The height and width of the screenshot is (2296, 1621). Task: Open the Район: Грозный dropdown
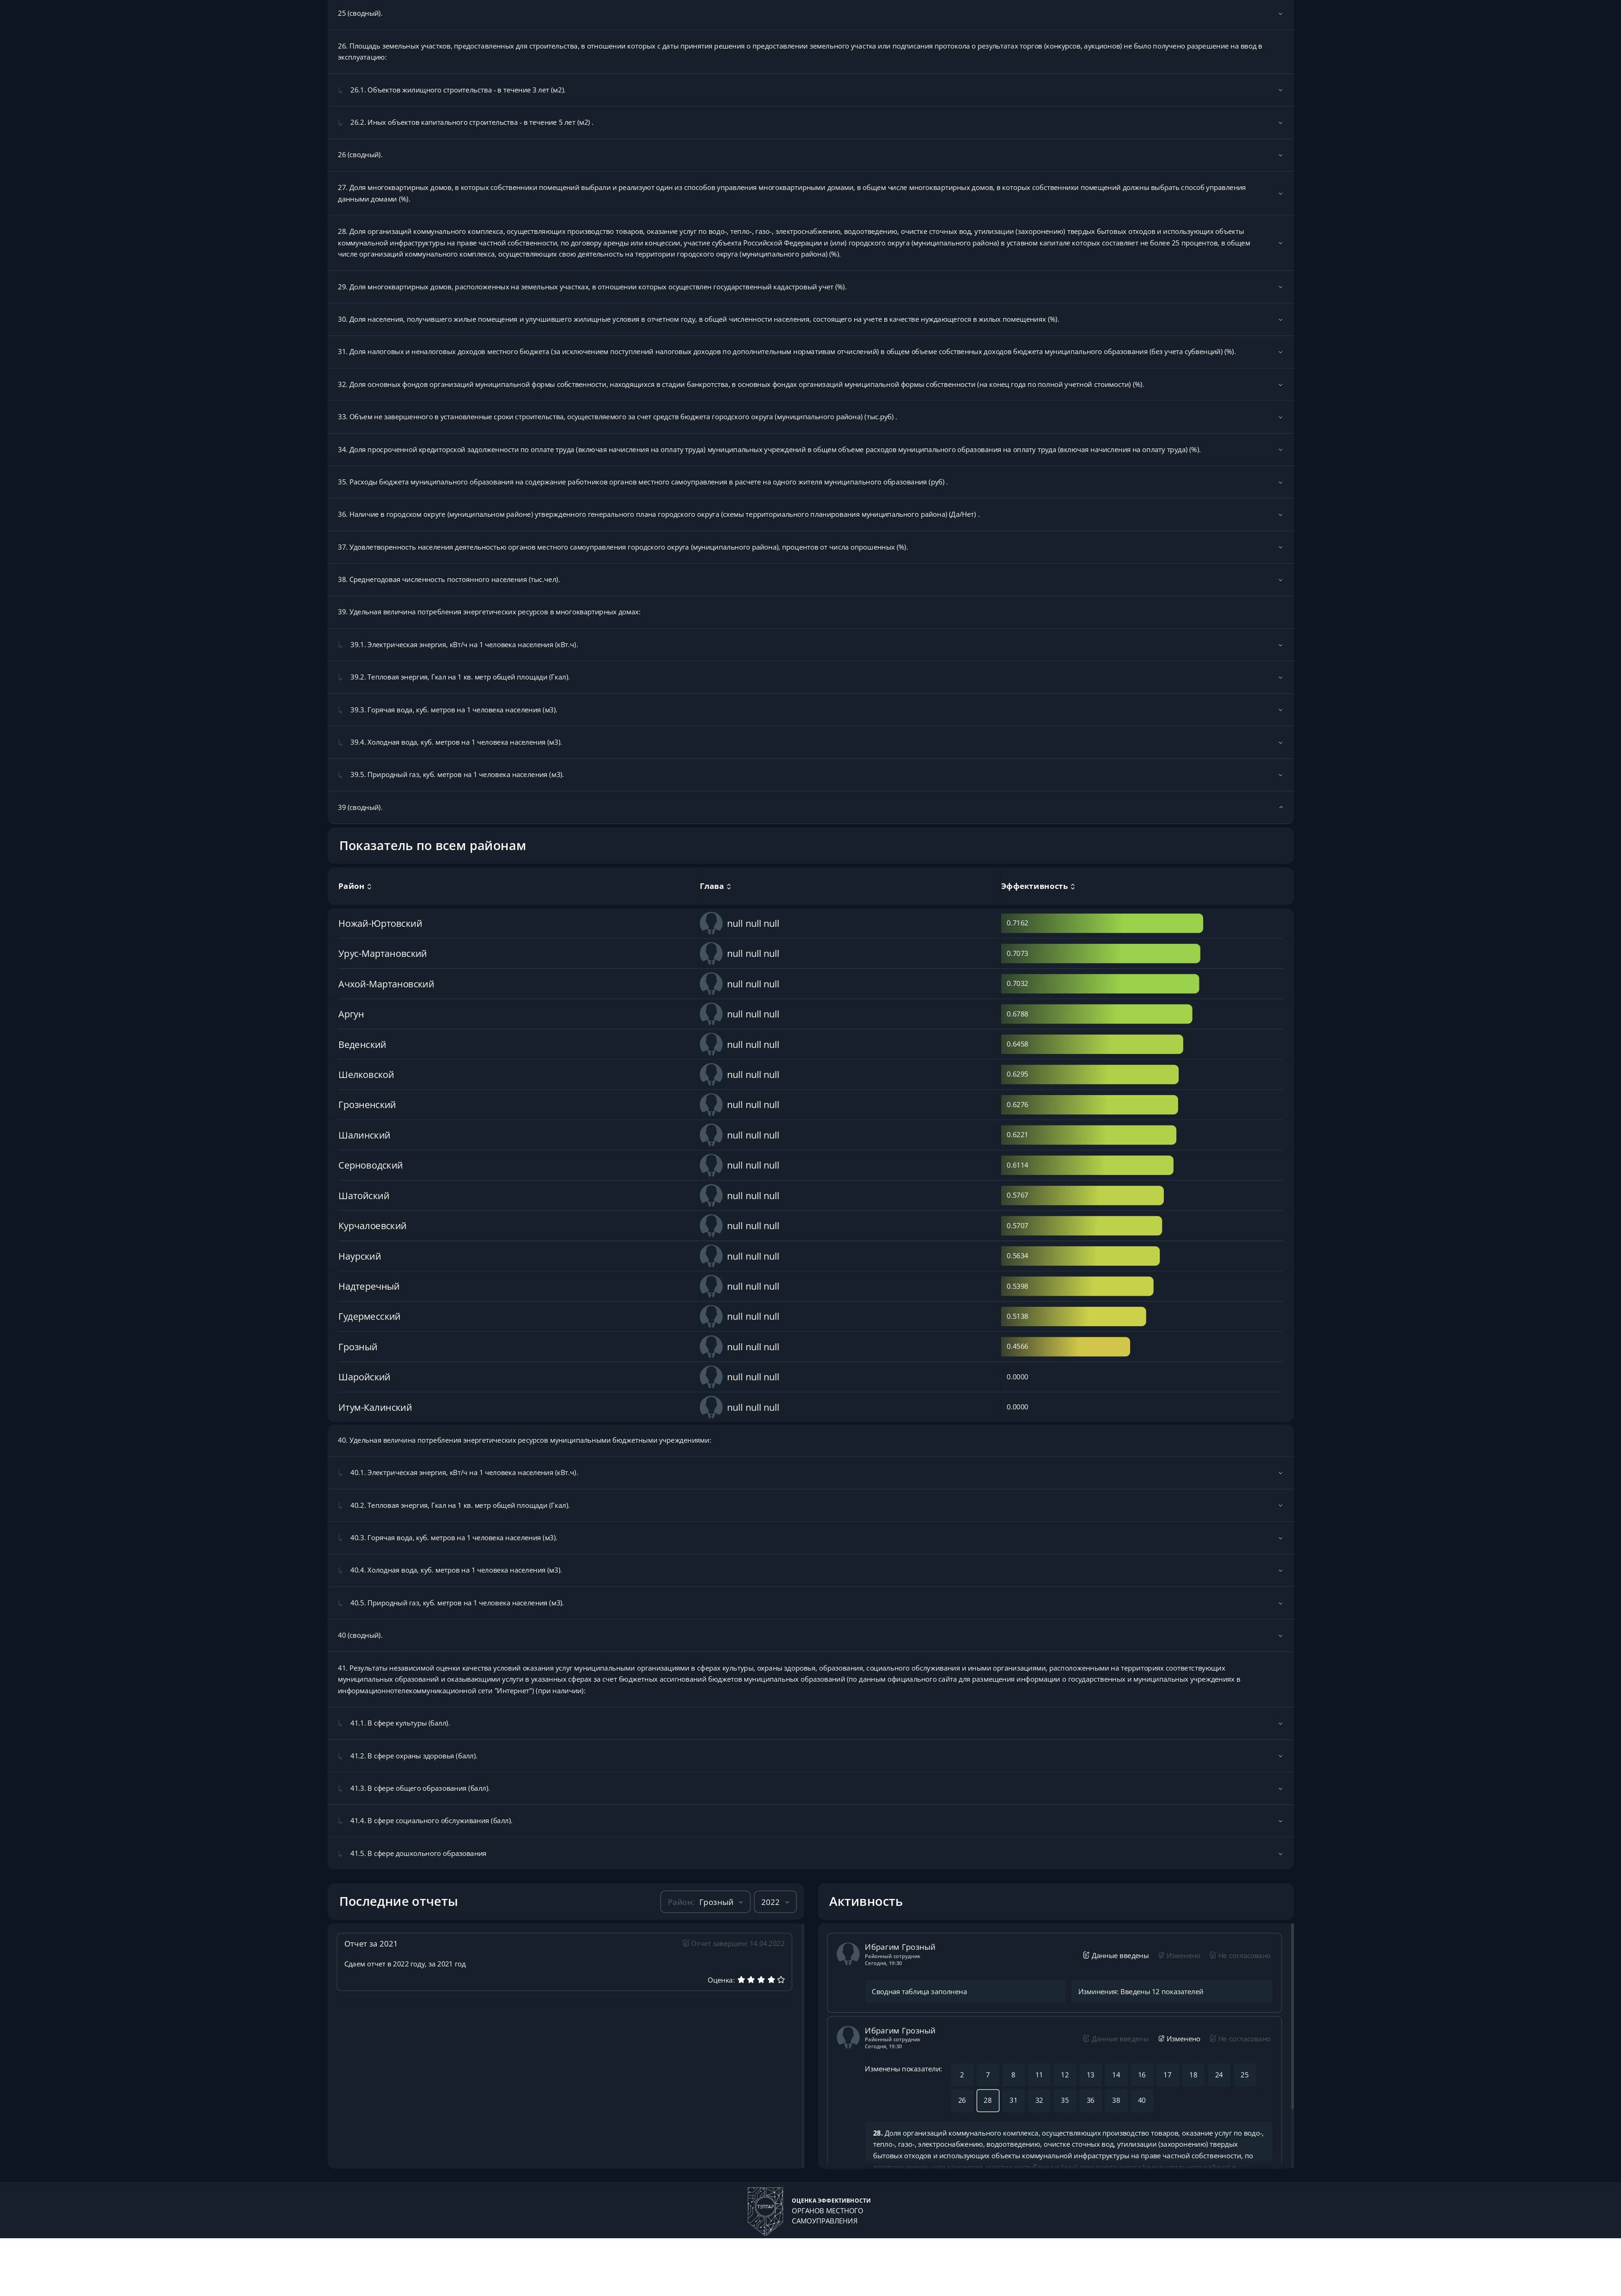[x=705, y=1902]
